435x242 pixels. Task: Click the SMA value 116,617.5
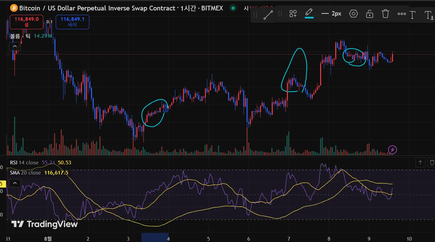click(x=56, y=173)
